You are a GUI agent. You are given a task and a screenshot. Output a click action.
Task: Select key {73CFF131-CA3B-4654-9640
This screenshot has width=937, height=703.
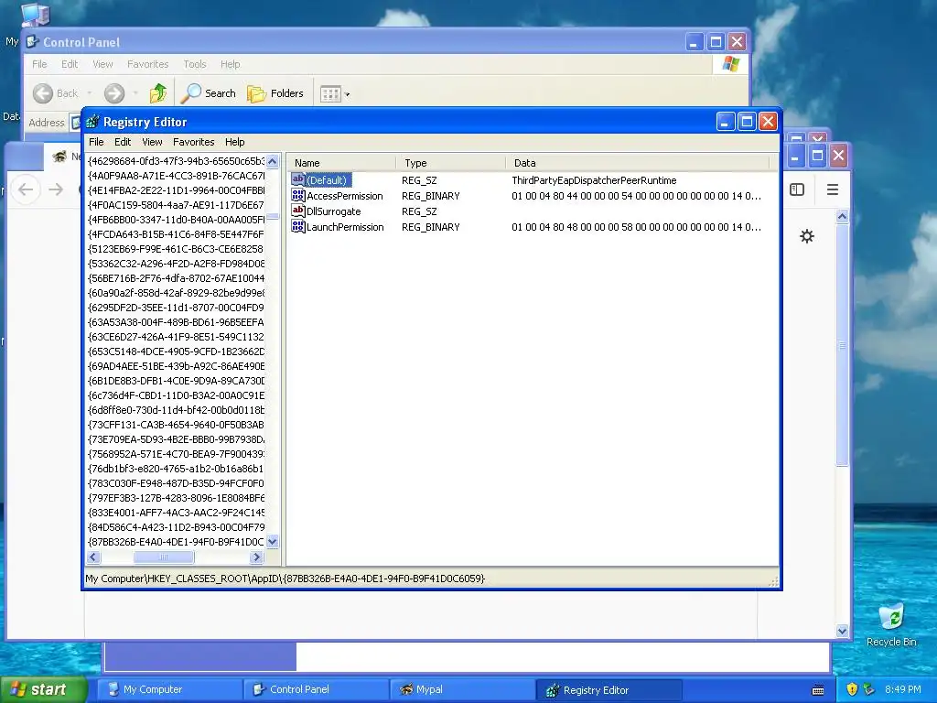pyautogui.click(x=177, y=425)
